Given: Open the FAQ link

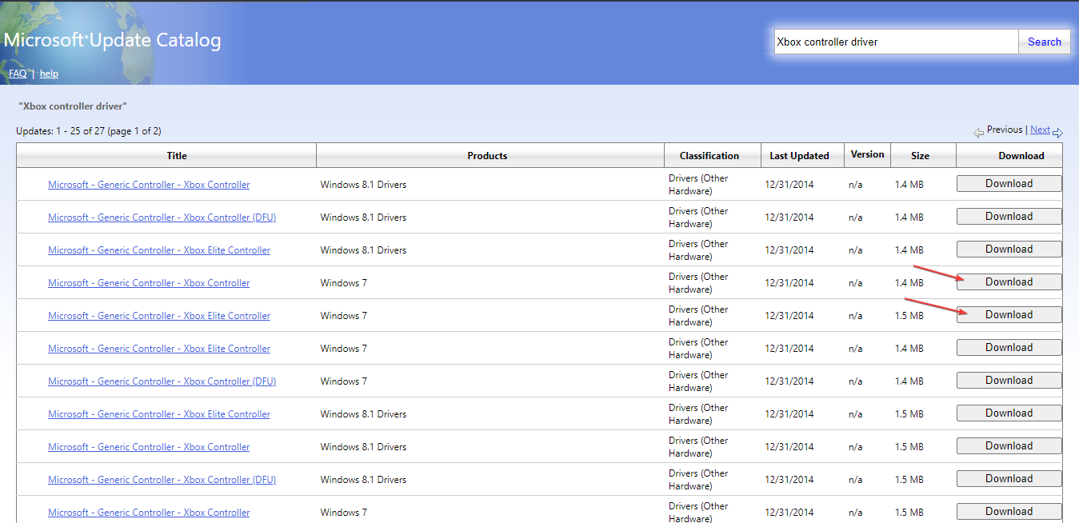Looking at the screenshot, I should pyautogui.click(x=18, y=74).
